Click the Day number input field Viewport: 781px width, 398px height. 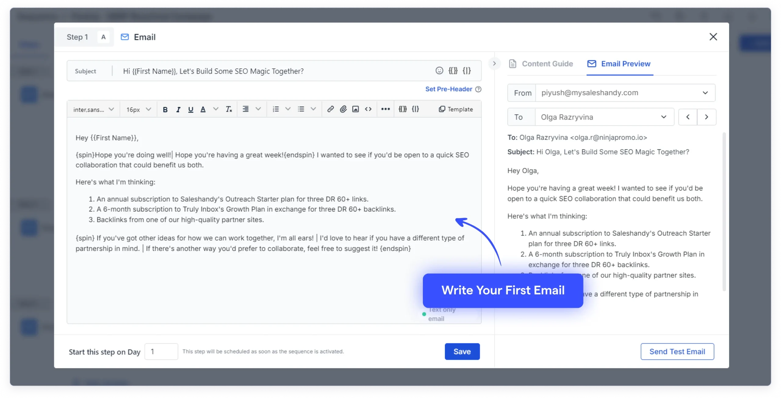(x=161, y=352)
